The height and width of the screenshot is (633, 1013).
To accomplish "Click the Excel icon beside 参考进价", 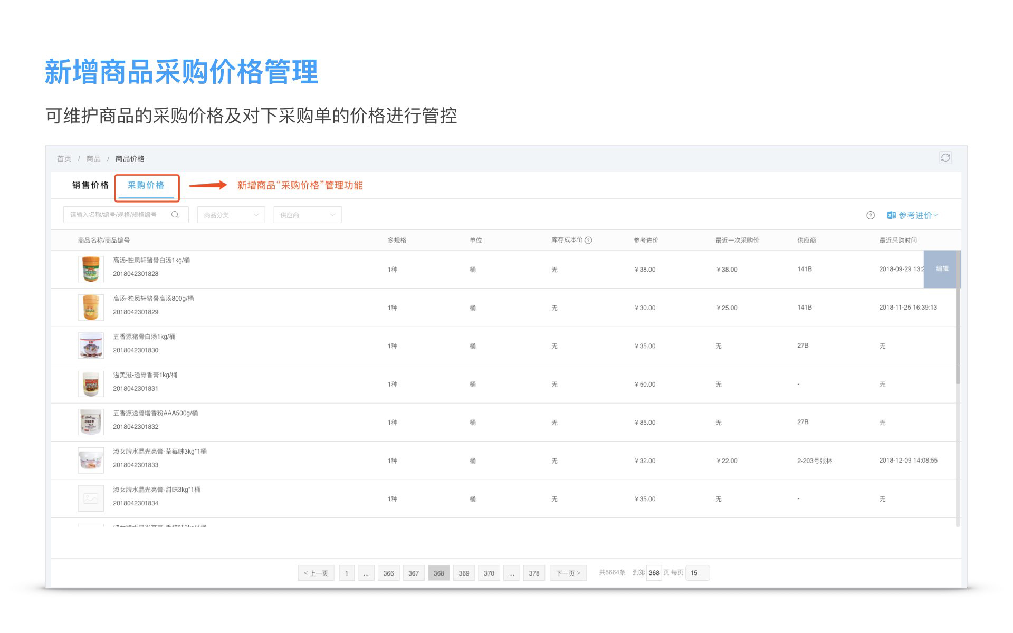I will (x=892, y=215).
